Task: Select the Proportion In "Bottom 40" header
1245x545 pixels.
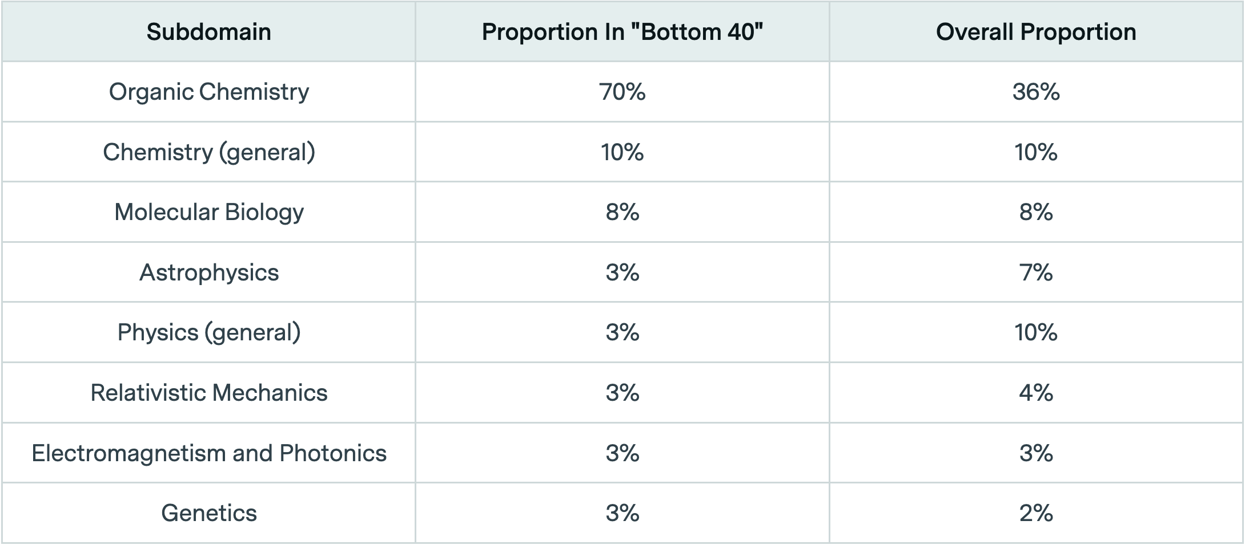Action: 622,32
